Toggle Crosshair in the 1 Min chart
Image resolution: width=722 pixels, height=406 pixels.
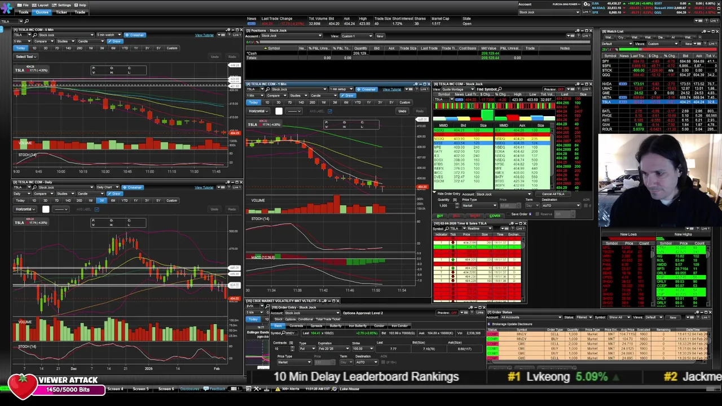click(367, 89)
